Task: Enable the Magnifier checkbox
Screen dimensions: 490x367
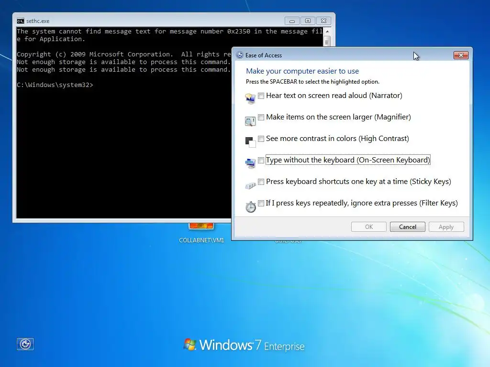Action: 261,118
